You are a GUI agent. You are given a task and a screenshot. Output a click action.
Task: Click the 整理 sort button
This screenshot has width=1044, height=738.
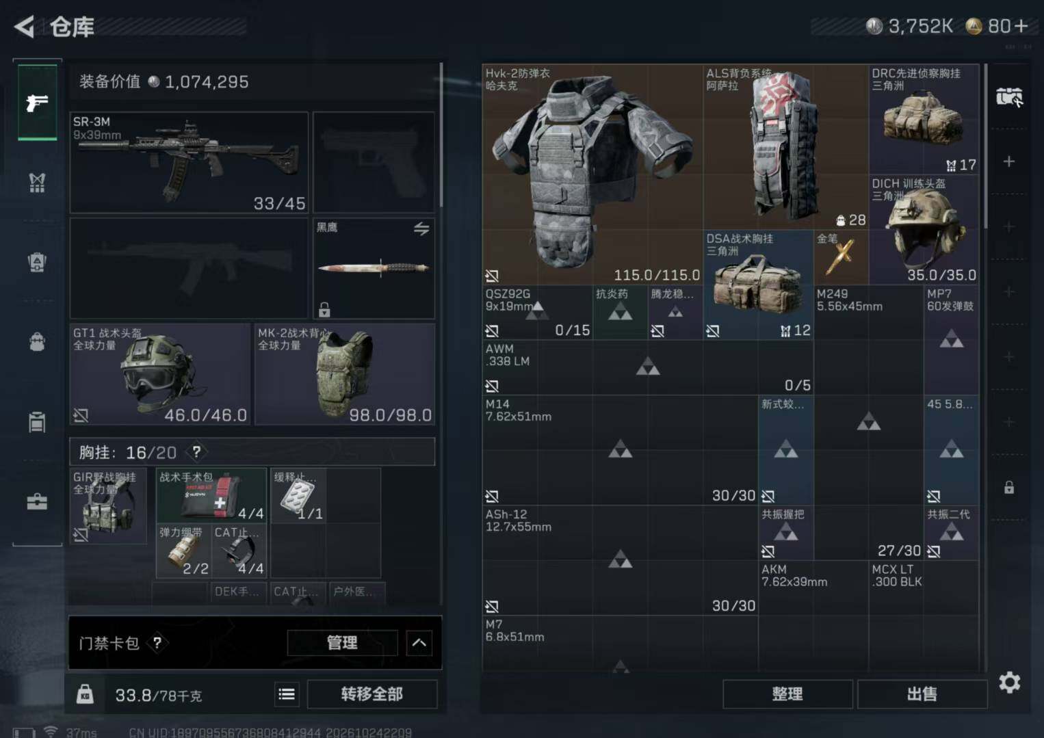coord(787,694)
